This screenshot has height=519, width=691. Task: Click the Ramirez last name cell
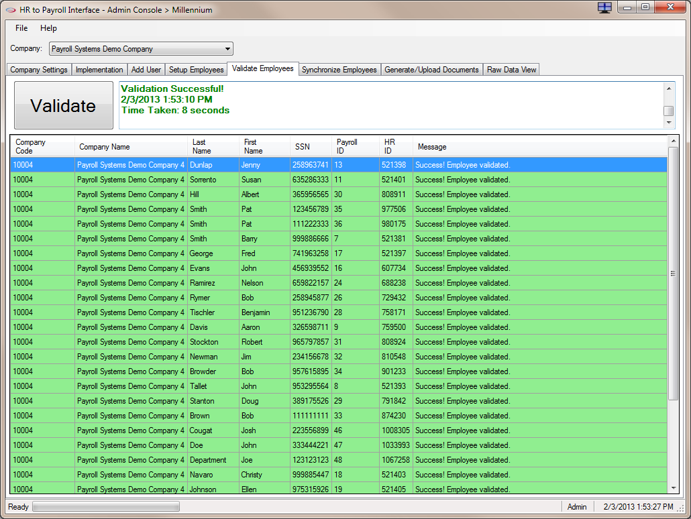pyautogui.click(x=213, y=283)
